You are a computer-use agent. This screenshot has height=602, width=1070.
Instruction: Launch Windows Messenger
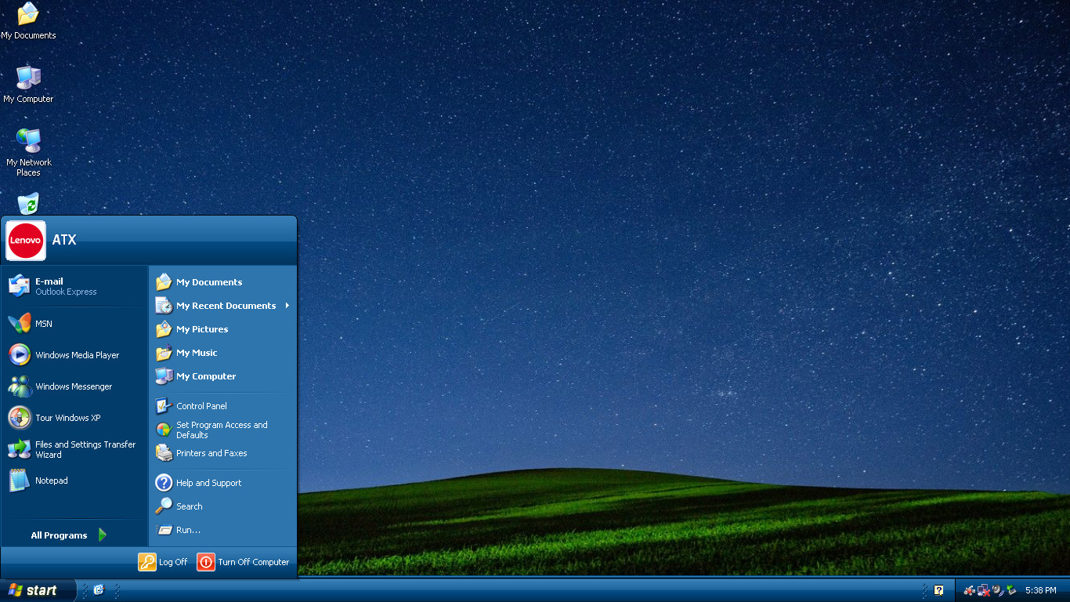pyautogui.click(x=74, y=386)
